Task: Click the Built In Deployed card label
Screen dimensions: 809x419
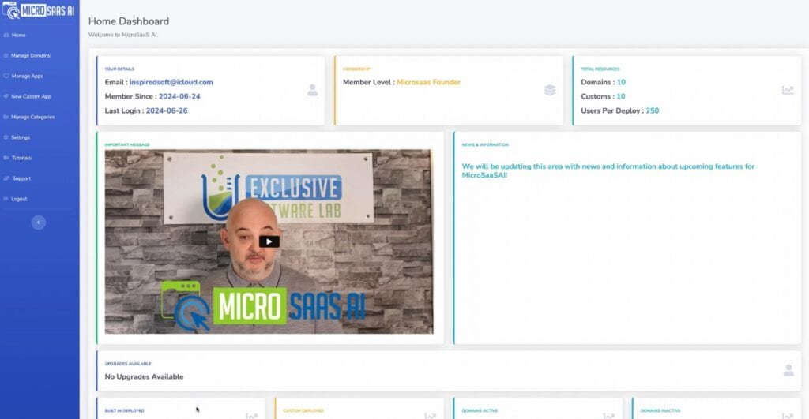Action: [x=124, y=411]
